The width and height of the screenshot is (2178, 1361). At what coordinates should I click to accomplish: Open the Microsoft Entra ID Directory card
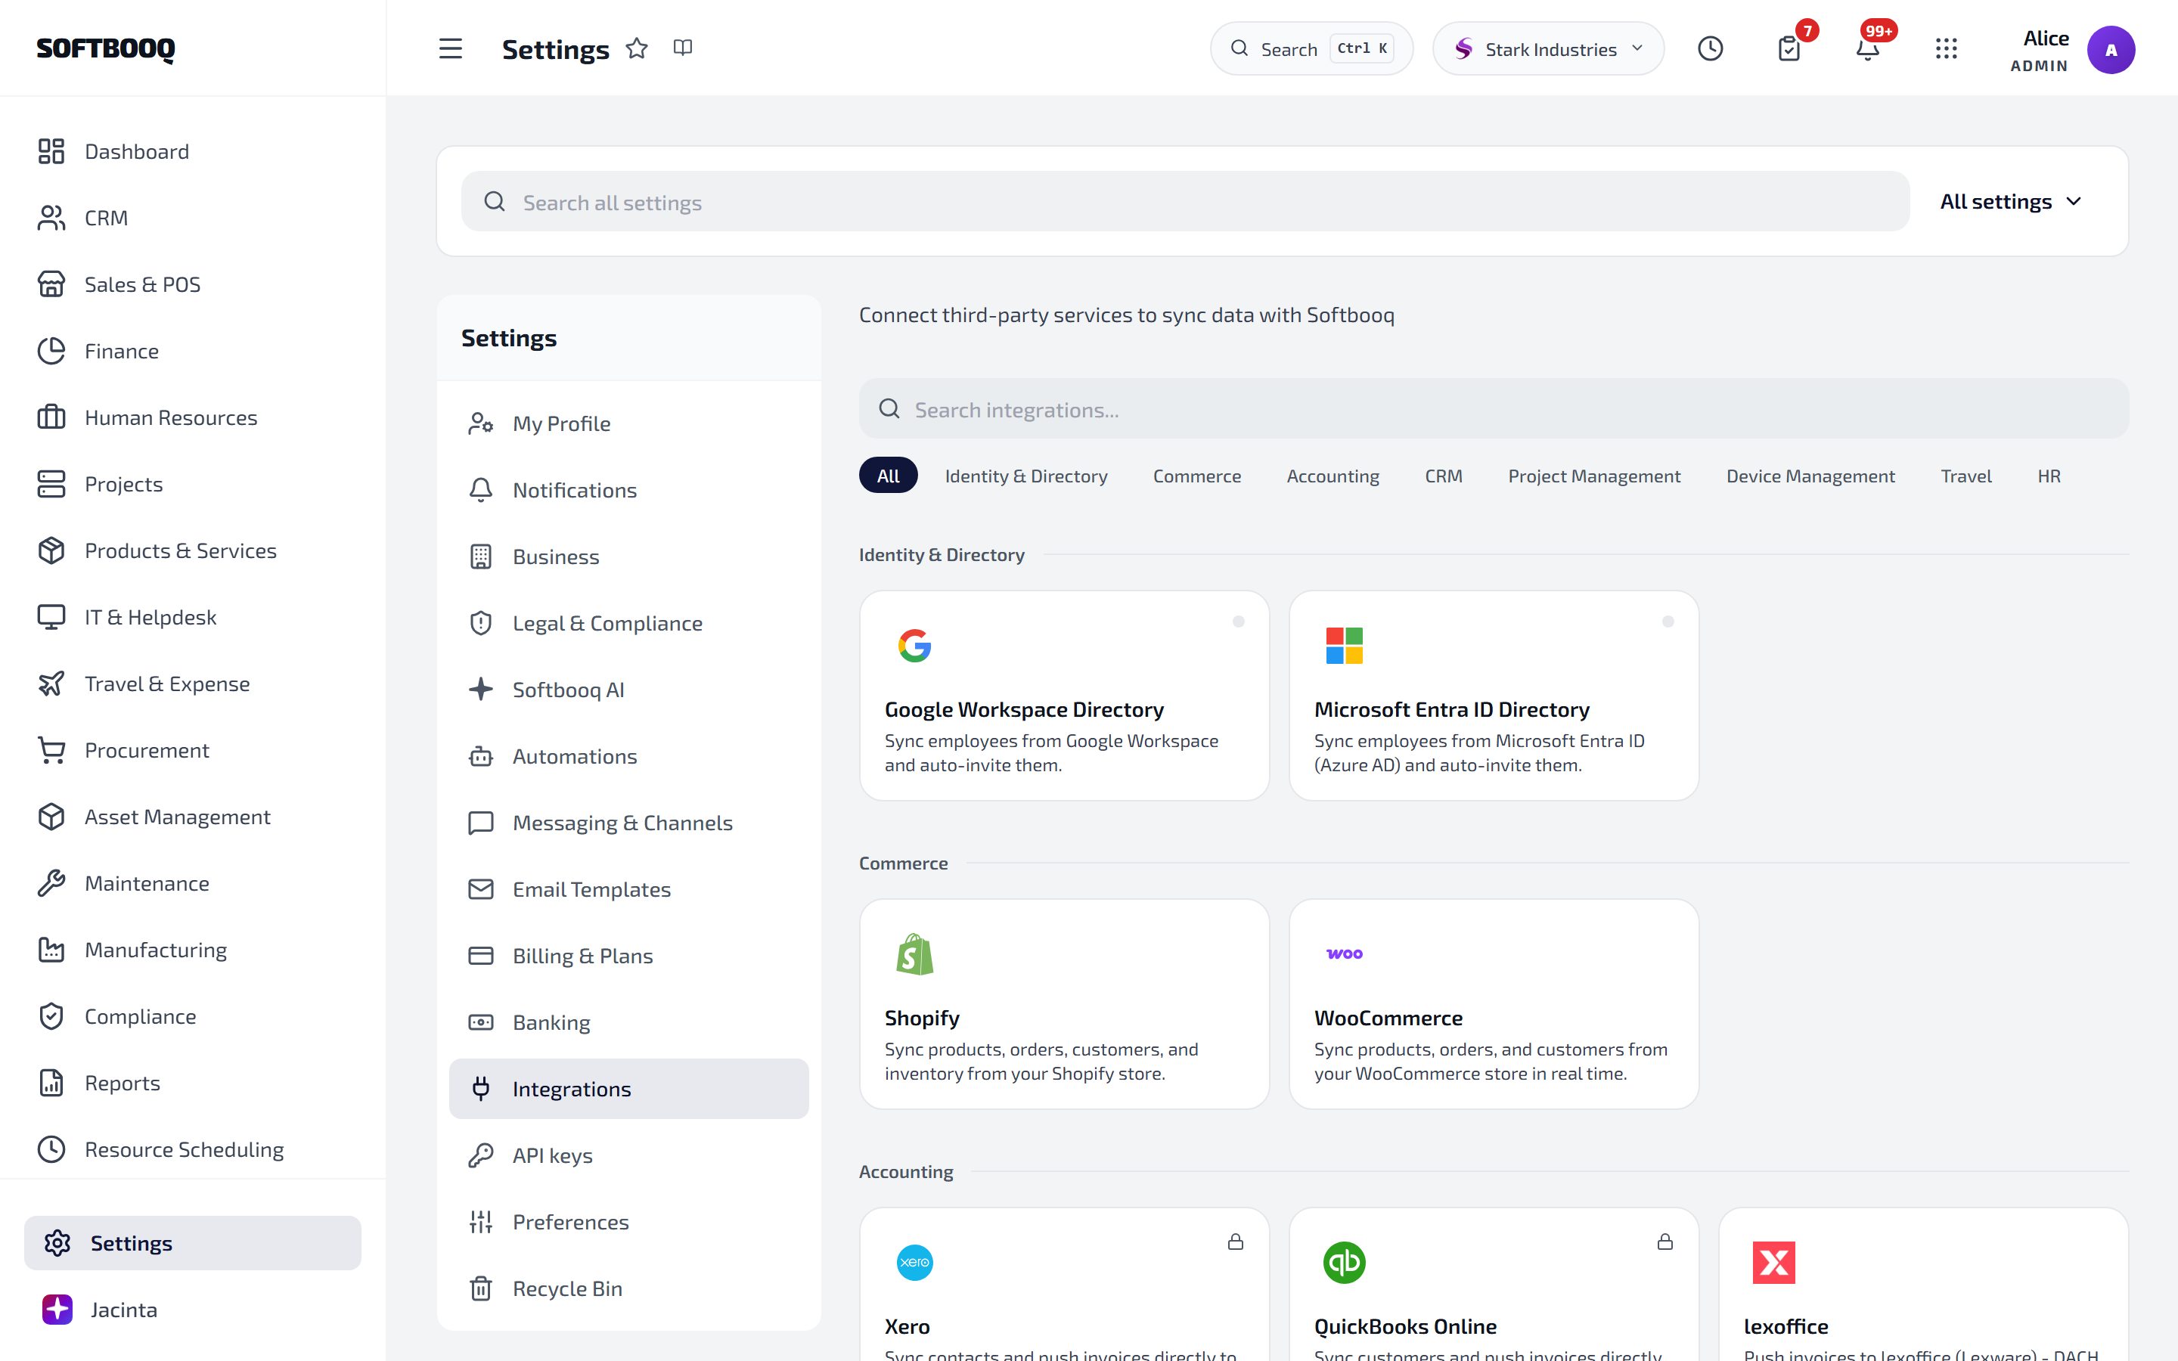click(1494, 695)
